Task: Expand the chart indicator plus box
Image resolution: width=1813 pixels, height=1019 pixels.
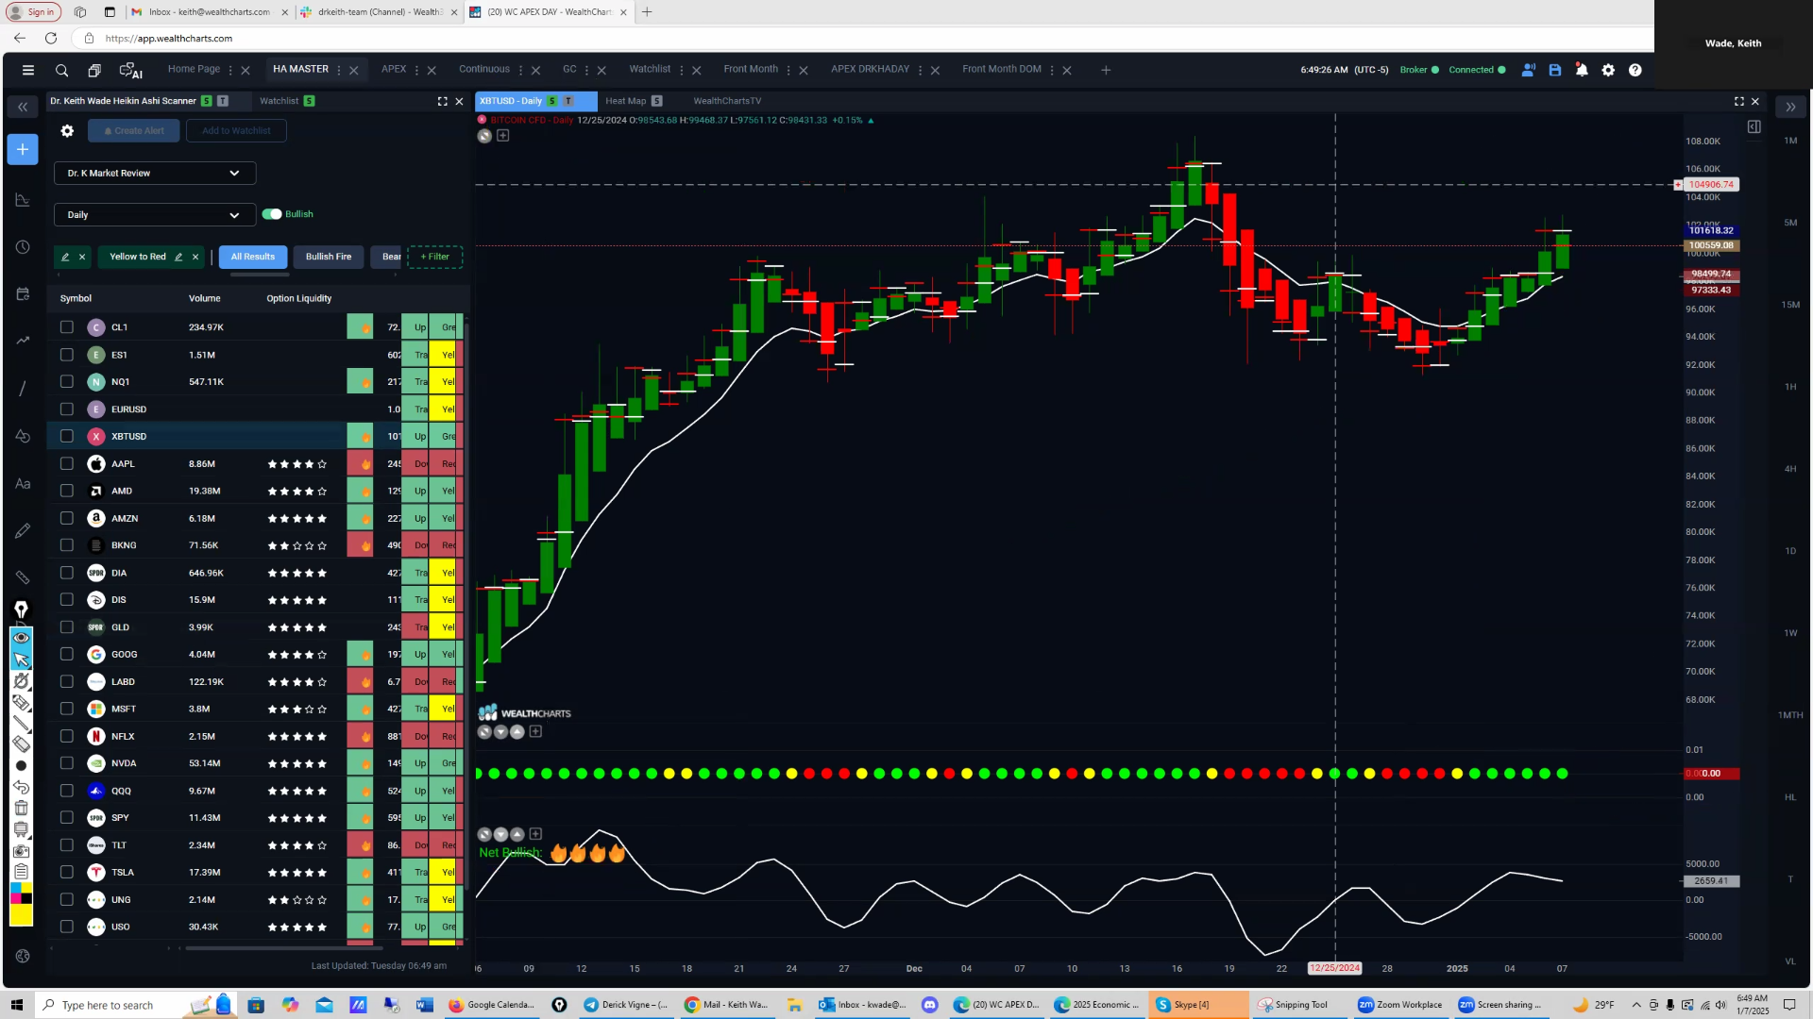Action: tap(503, 136)
